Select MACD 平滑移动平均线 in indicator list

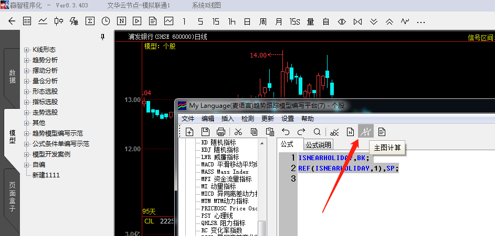[x=230, y=164]
